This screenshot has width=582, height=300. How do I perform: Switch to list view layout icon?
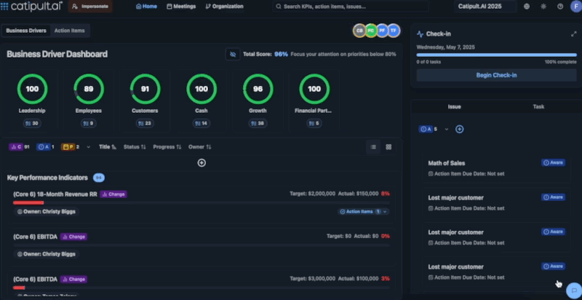click(373, 146)
